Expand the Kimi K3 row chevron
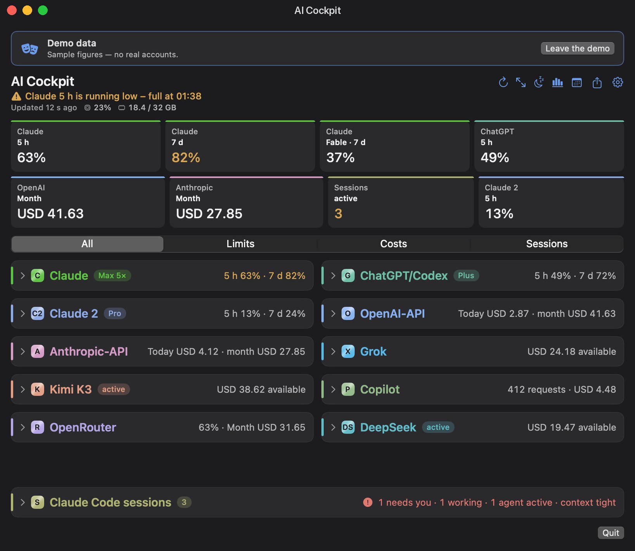 (22, 389)
